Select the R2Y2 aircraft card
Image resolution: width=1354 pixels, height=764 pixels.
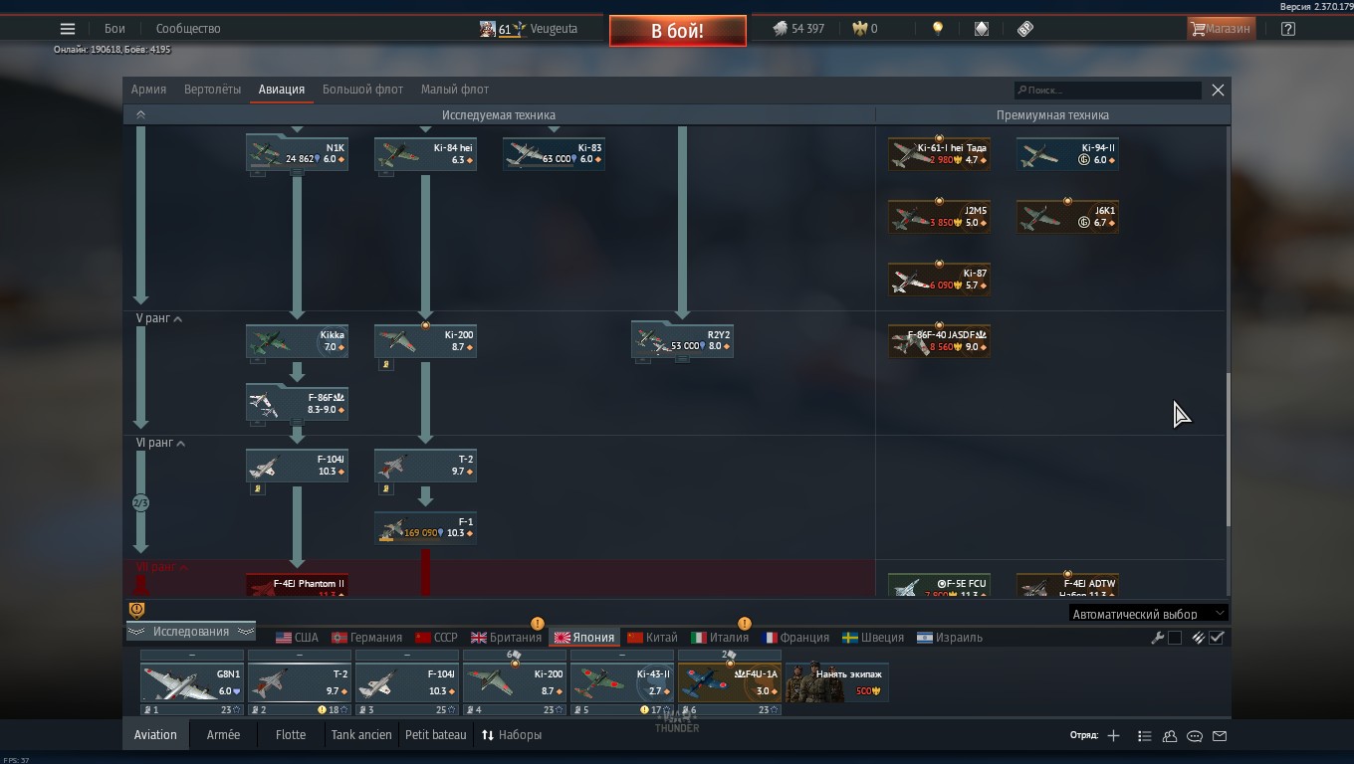[x=682, y=340]
